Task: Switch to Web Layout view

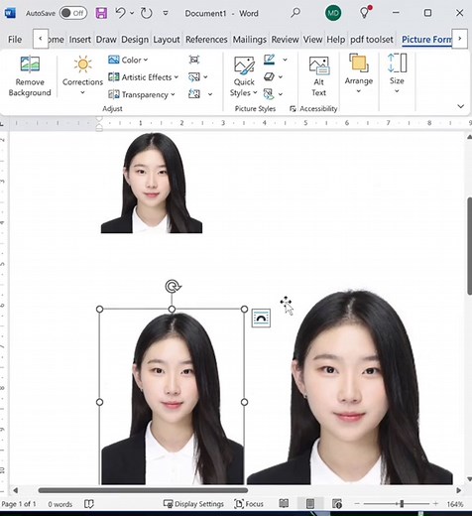Action: click(337, 504)
